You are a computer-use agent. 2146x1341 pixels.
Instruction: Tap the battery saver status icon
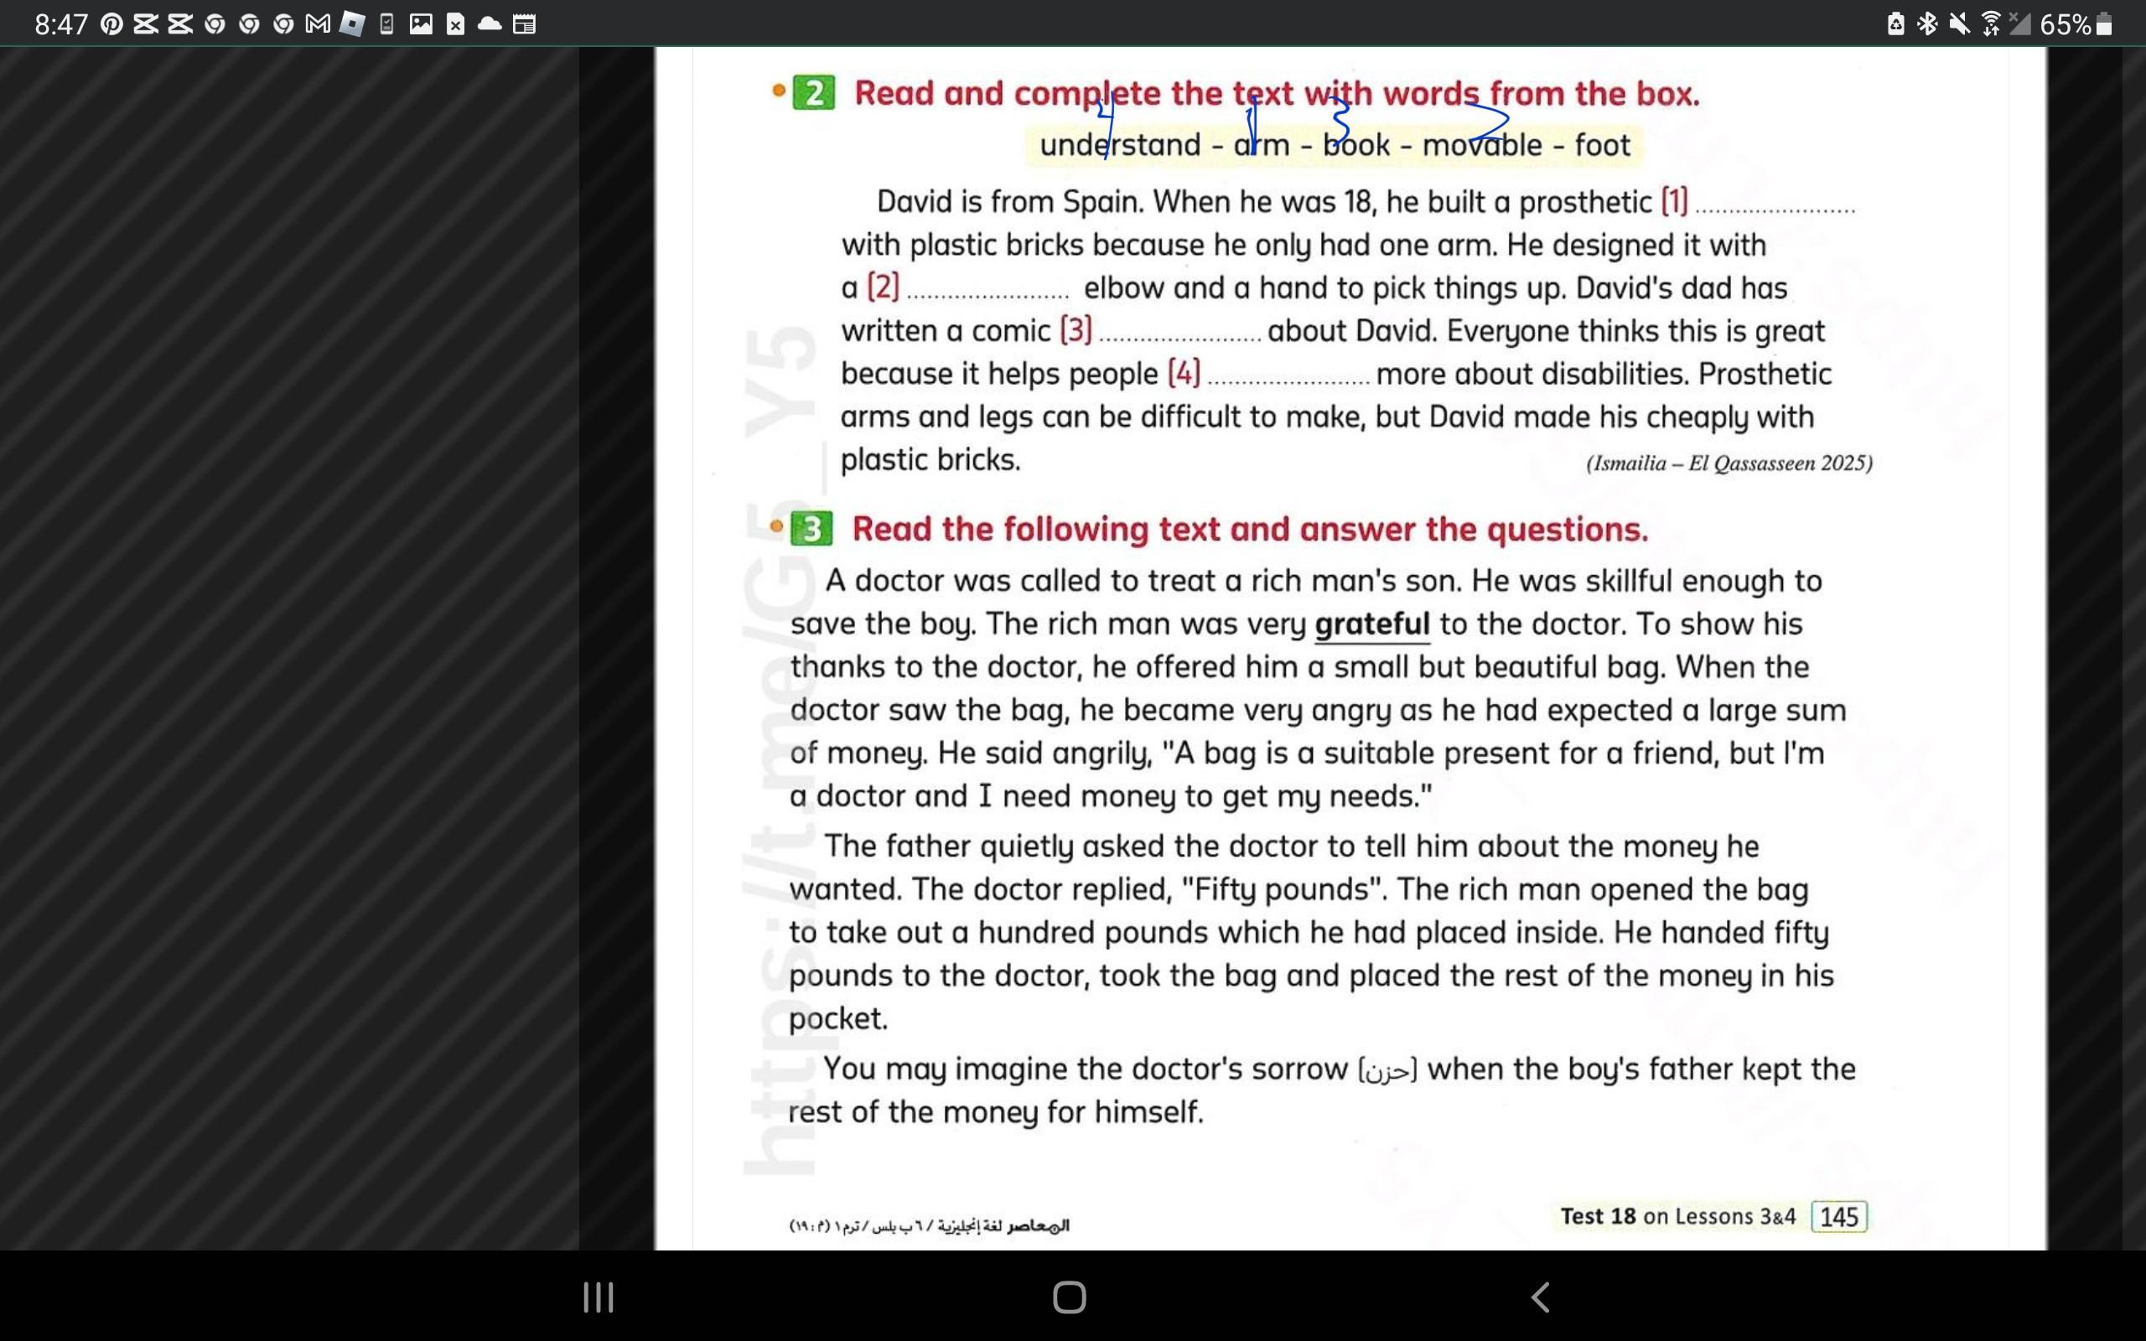click(1896, 24)
